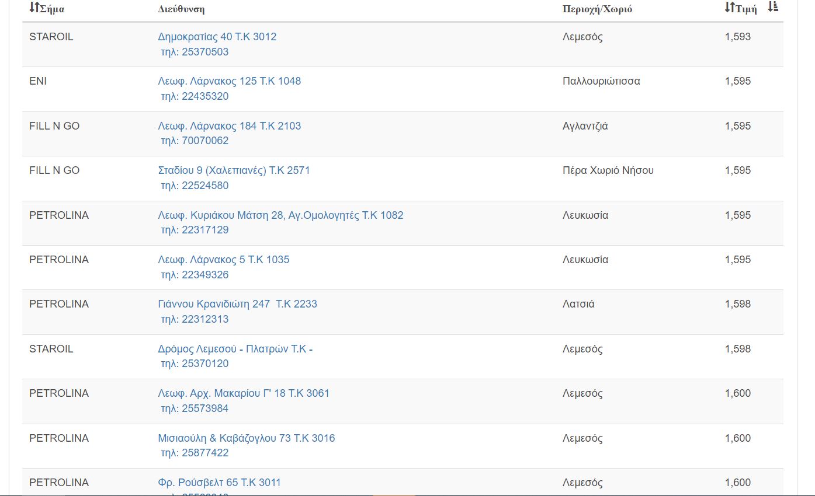Open Γιάννου Κρανιδιώτη 247 address link
This screenshot has height=496, width=815.
point(238,304)
